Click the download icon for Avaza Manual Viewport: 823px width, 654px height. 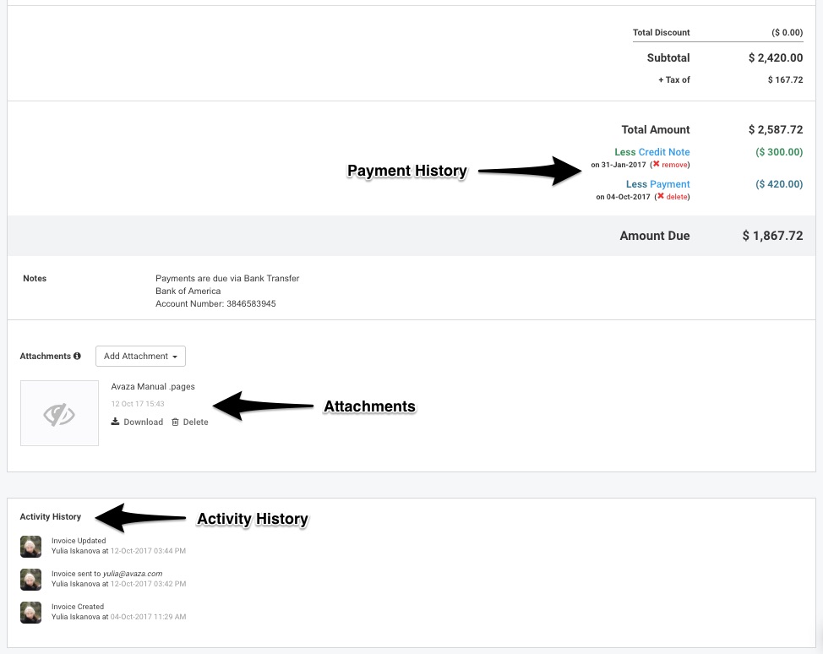pyautogui.click(x=115, y=422)
